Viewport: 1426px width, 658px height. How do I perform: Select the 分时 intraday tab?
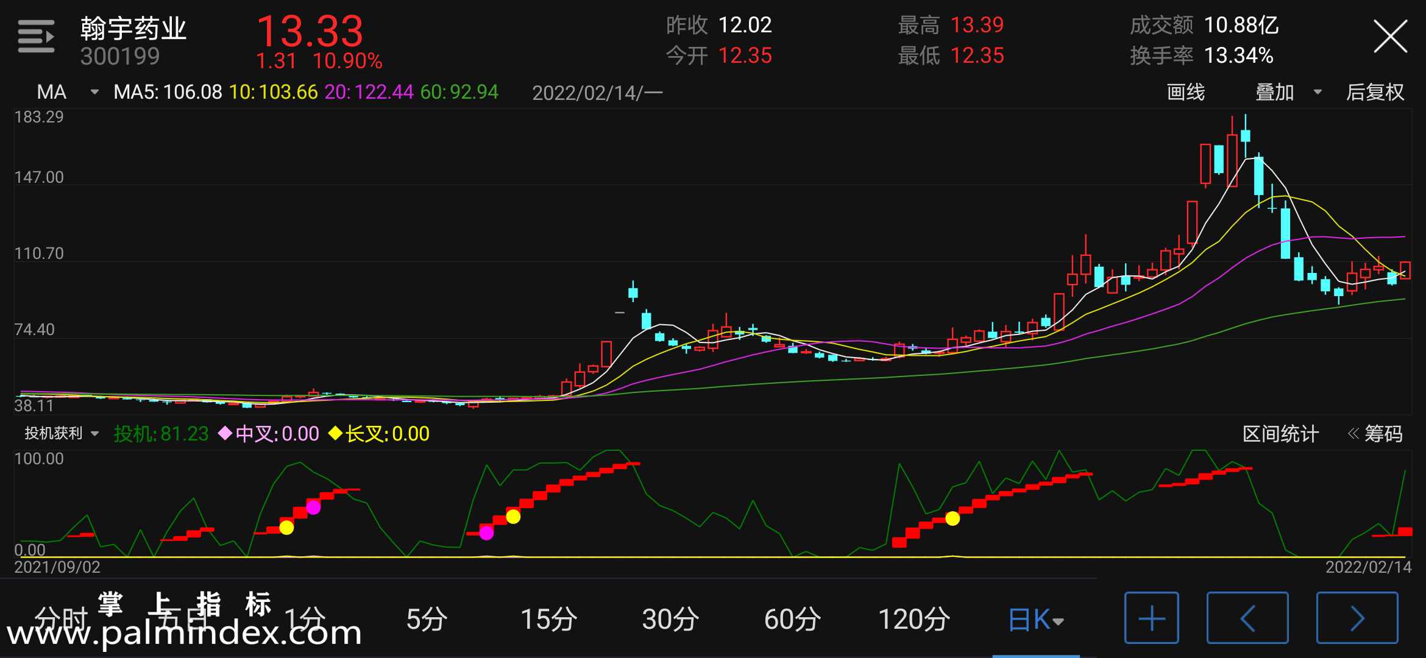(x=61, y=620)
